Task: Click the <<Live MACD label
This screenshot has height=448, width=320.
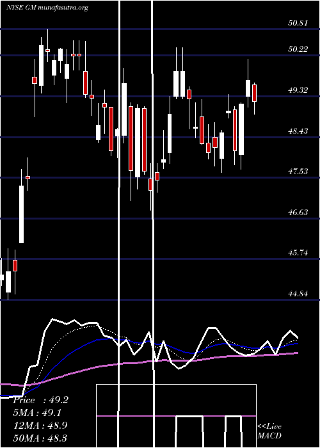Action: (269, 431)
